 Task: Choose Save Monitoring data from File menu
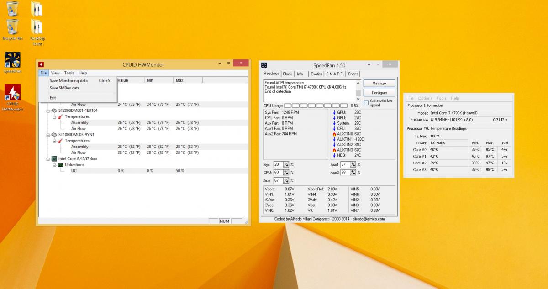point(77,81)
